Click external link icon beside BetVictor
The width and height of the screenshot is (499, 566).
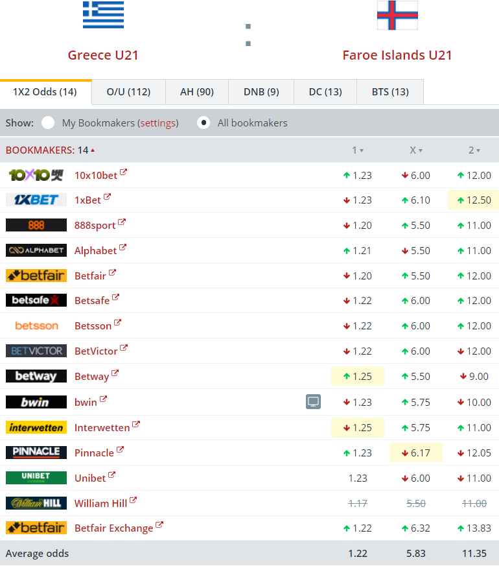click(124, 348)
